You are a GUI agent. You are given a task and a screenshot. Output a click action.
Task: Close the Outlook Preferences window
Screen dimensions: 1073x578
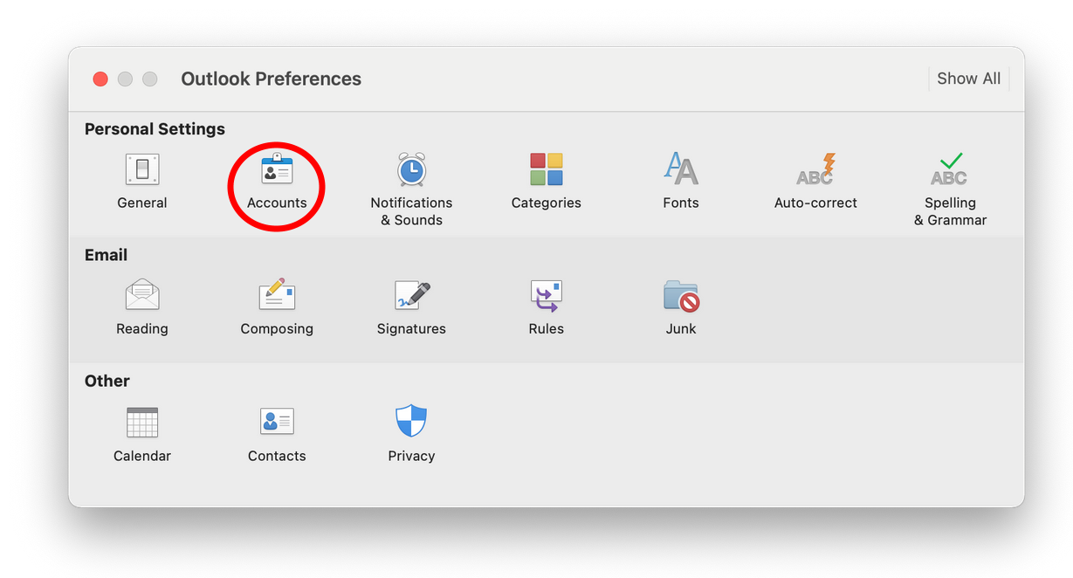pyautogui.click(x=100, y=79)
